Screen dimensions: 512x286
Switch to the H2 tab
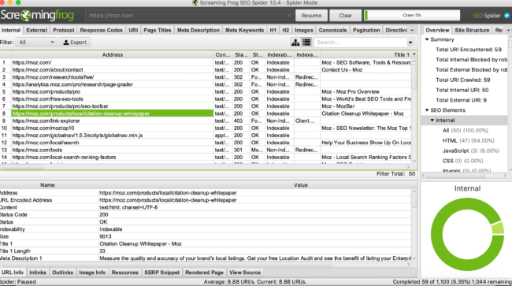pyautogui.click(x=286, y=30)
